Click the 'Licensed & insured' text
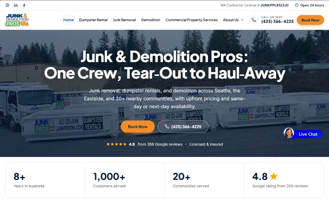The image size is (329, 219). [x=206, y=144]
